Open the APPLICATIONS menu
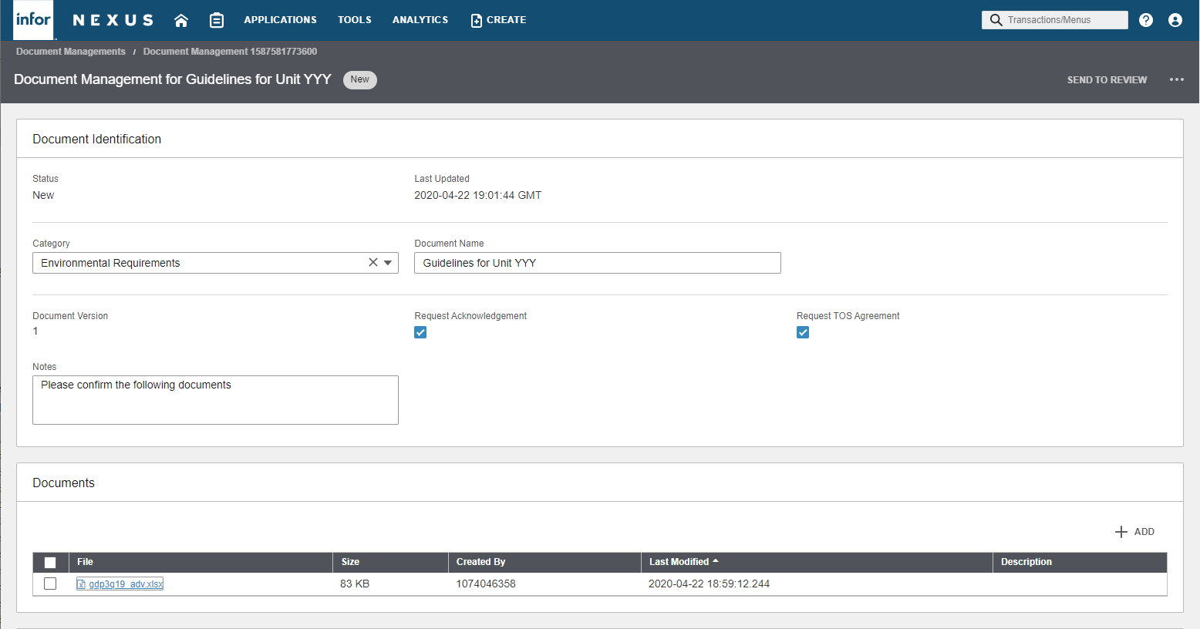Viewport: 1200px width, 629px height. [x=280, y=20]
